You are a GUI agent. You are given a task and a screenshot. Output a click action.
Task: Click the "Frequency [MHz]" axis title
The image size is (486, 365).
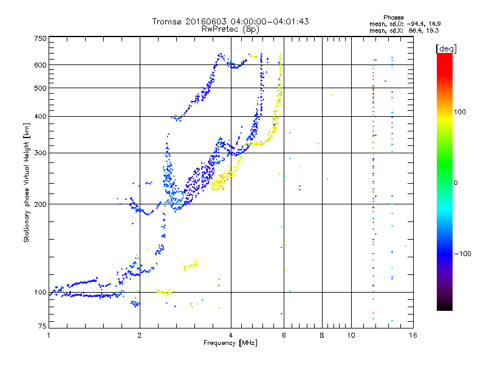point(230,343)
